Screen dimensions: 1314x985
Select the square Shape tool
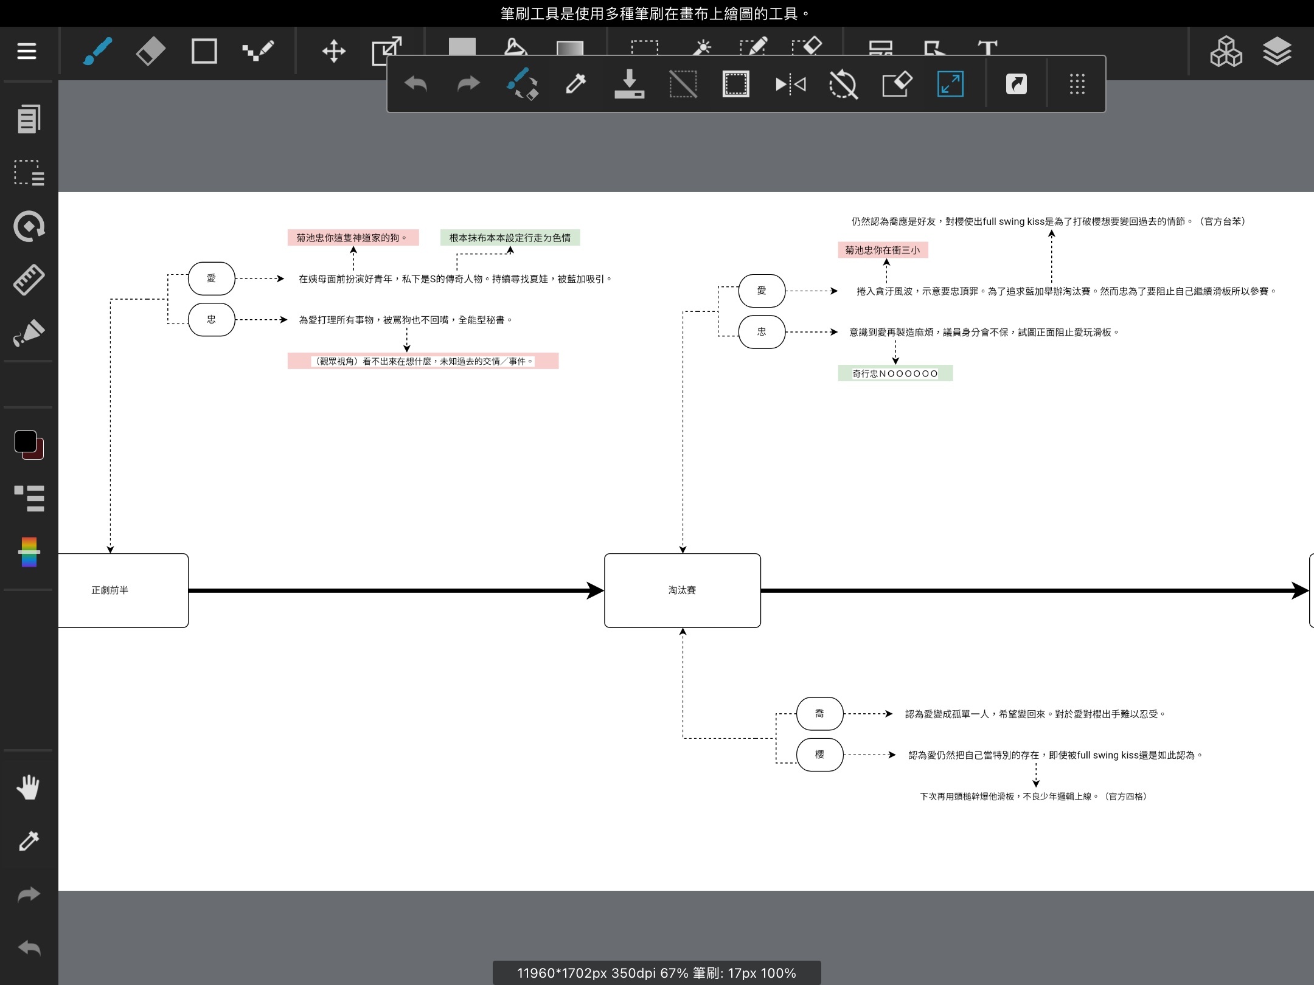204,51
